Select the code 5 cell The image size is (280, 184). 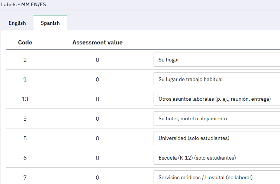[25, 138]
